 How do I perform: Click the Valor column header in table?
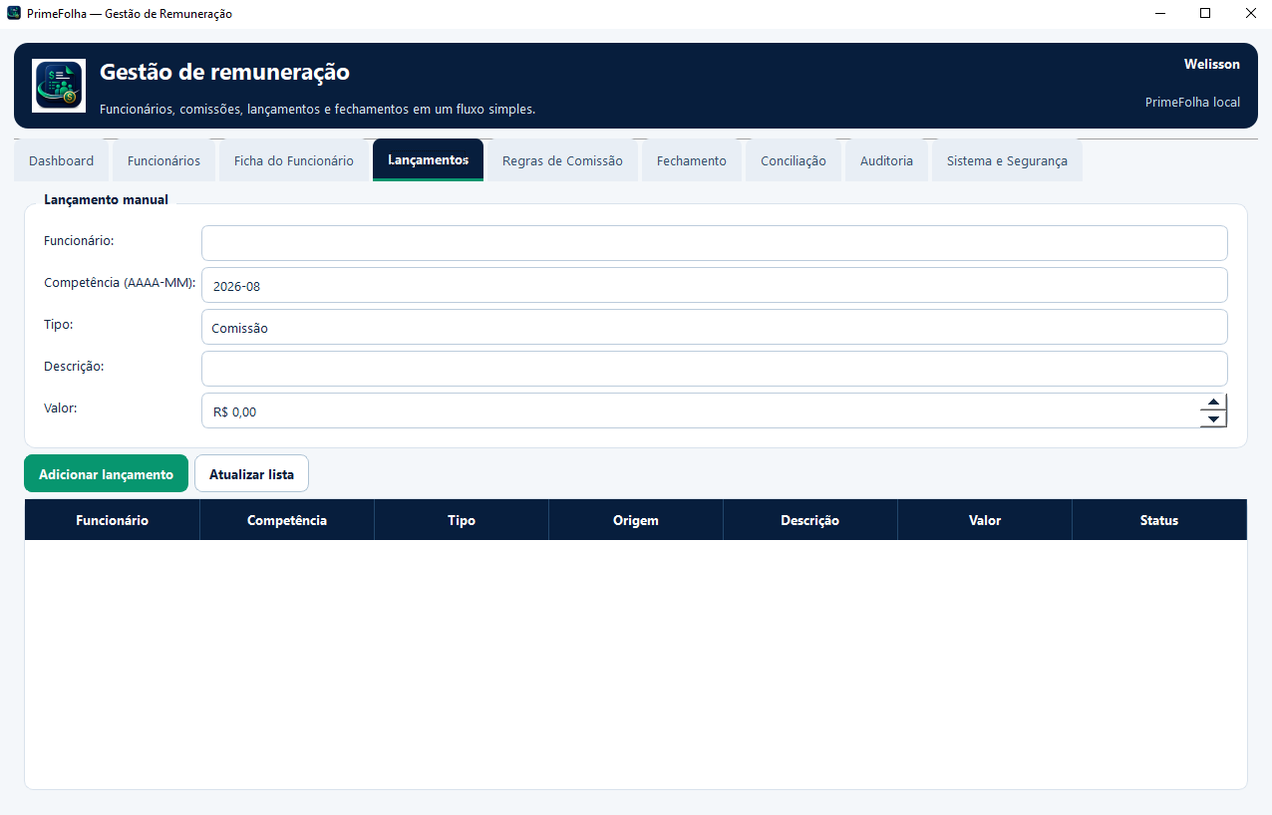(x=985, y=520)
